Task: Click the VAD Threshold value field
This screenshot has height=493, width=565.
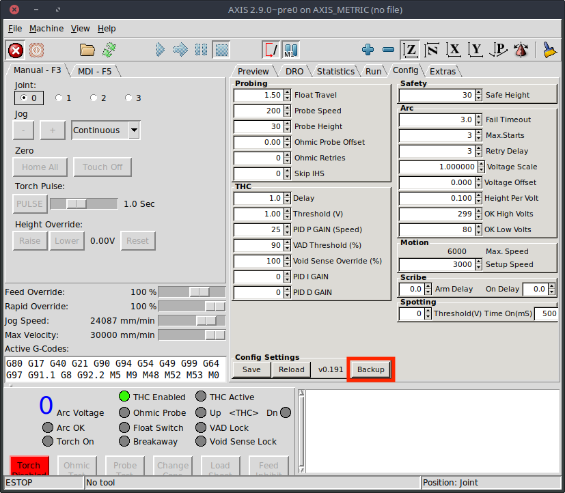Action: [x=258, y=245]
